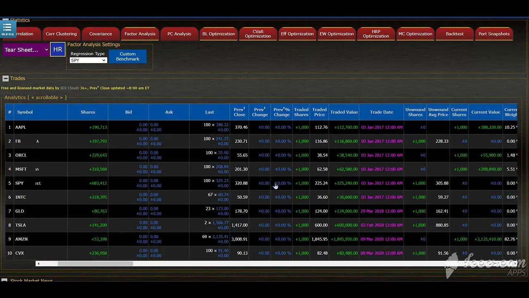Viewport: 529px width, 298px height.
Task: Select the ORCL symbol cell
Action: (x=41, y=155)
